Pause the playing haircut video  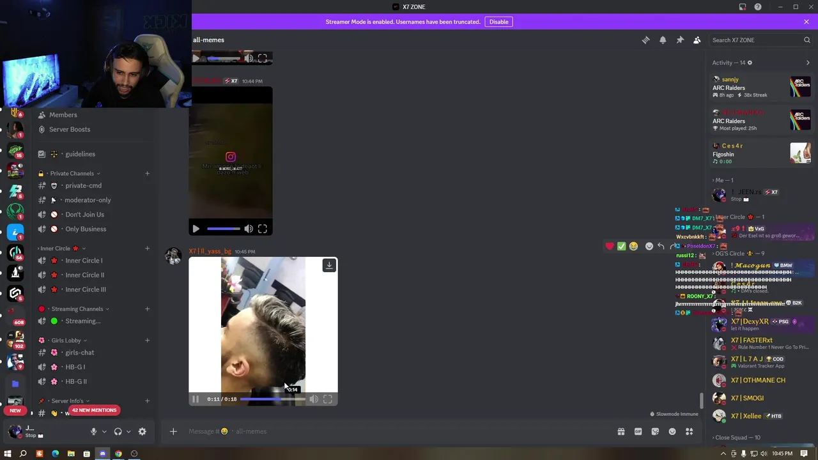tap(196, 399)
